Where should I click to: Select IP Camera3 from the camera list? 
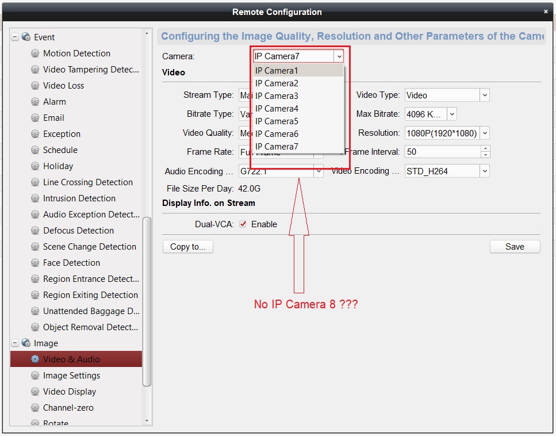coord(277,96)
